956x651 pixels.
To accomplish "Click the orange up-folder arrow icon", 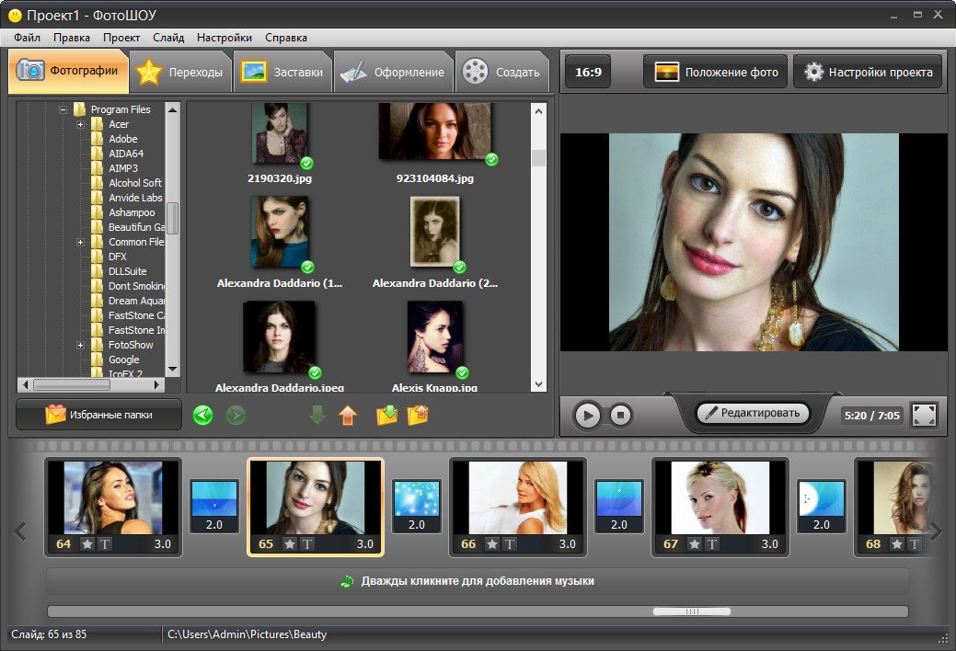I will 347,416.
